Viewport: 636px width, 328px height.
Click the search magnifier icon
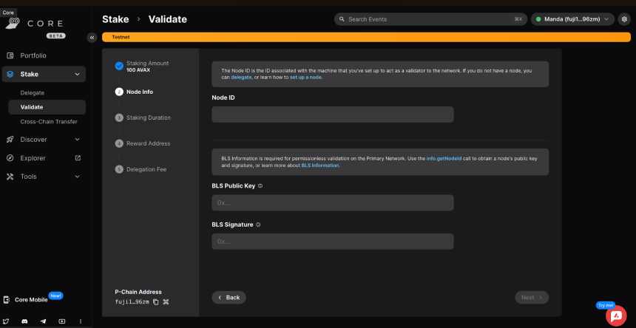click(342, 19)
